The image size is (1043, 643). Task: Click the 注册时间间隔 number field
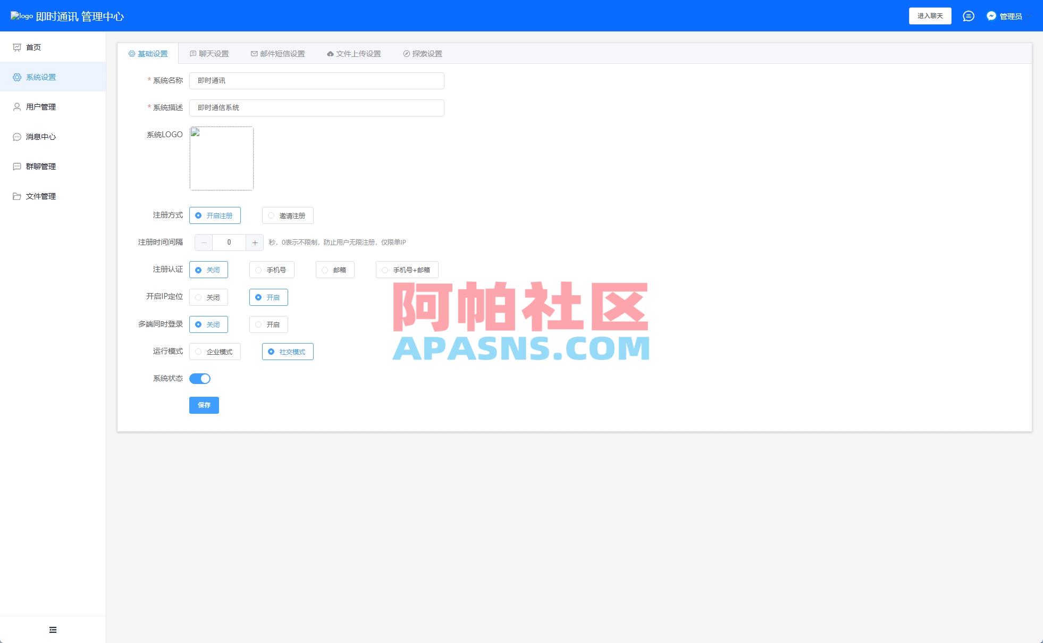[229, 243]
